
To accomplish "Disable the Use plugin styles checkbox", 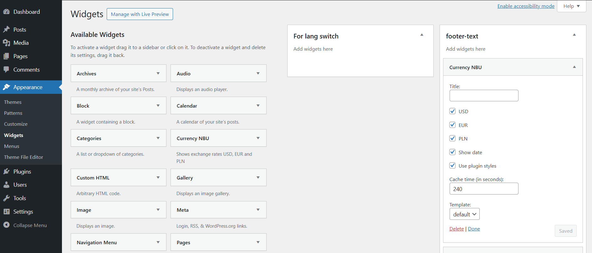I will click(452, 166).
